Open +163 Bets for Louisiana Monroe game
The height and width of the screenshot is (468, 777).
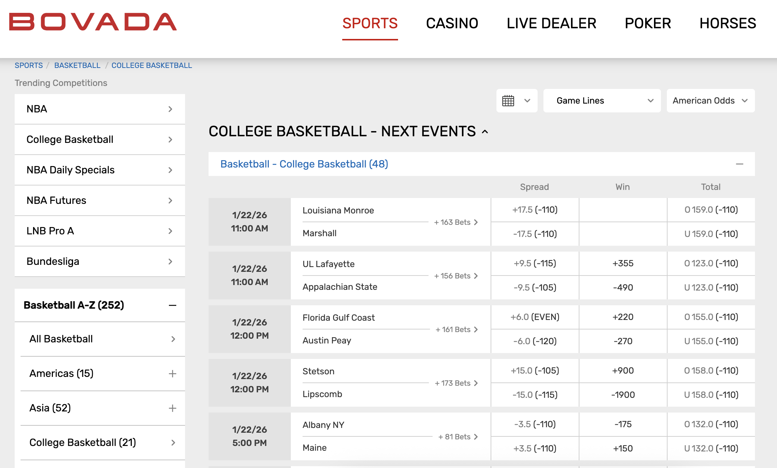pyautogui.click(x=456, y=222)
